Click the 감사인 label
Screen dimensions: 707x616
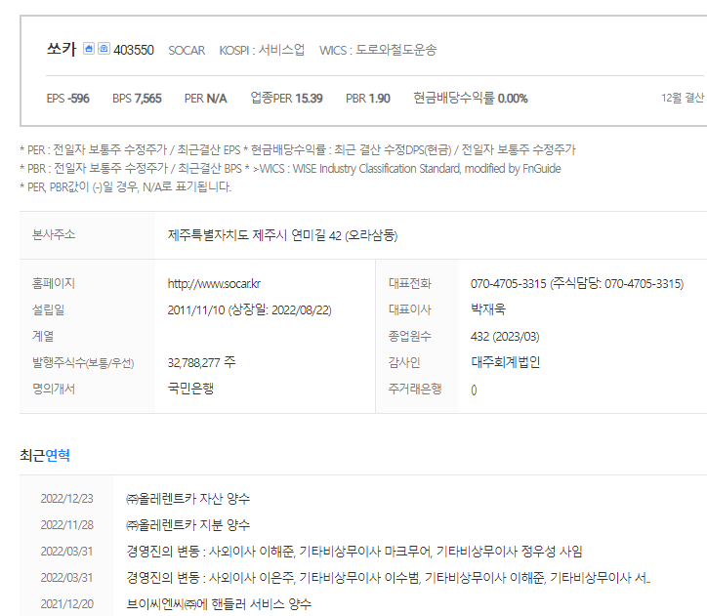404,362
